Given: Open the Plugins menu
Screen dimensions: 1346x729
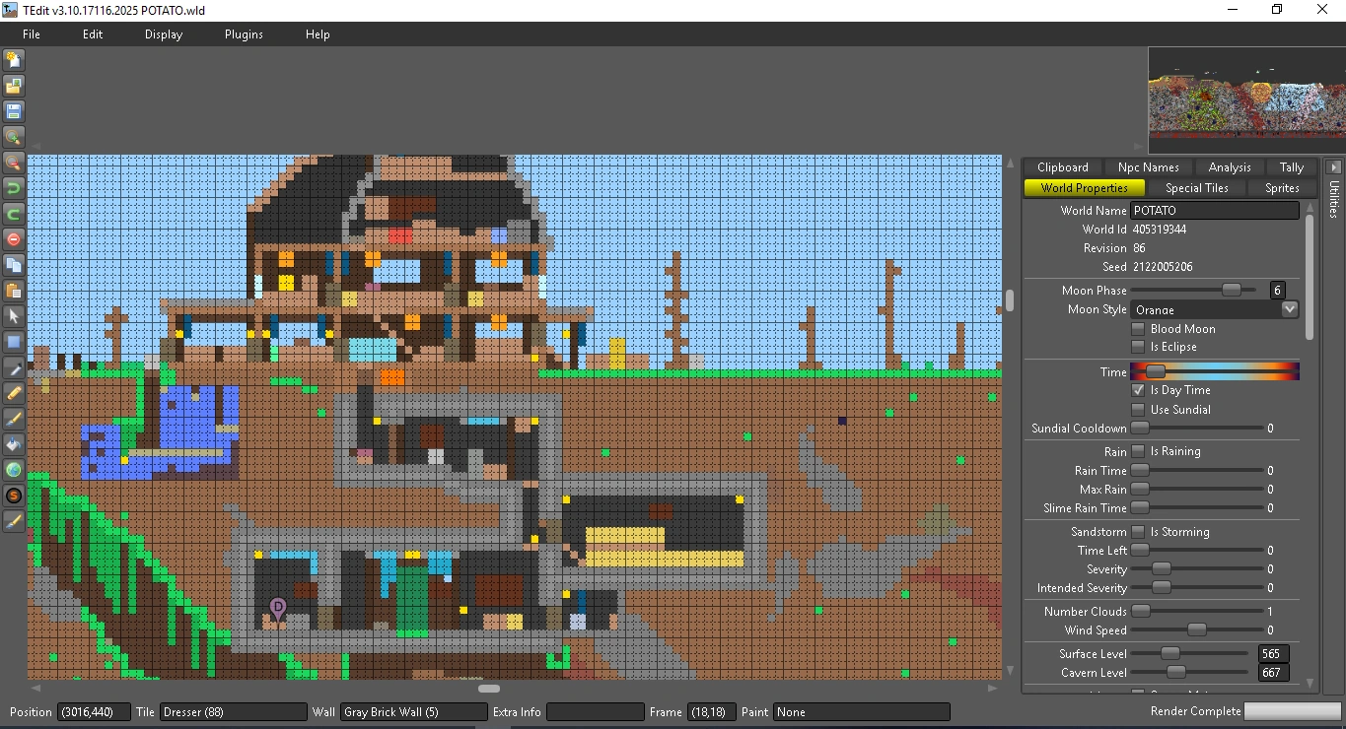Looking at the screenshot, I should [244, 34].
